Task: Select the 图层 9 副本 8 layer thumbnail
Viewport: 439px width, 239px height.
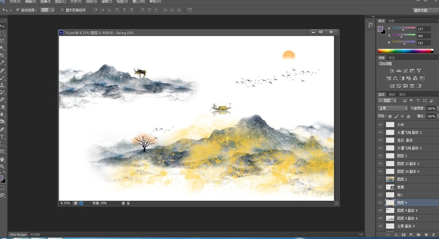Action: tap(390, 219)
